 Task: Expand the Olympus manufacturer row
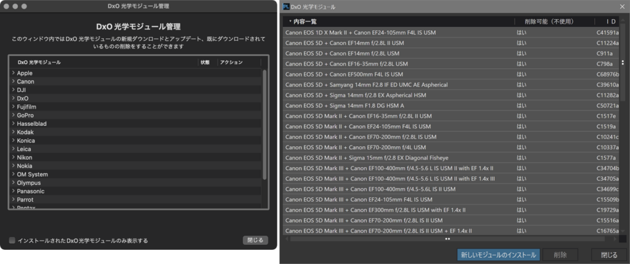point(14,182)
